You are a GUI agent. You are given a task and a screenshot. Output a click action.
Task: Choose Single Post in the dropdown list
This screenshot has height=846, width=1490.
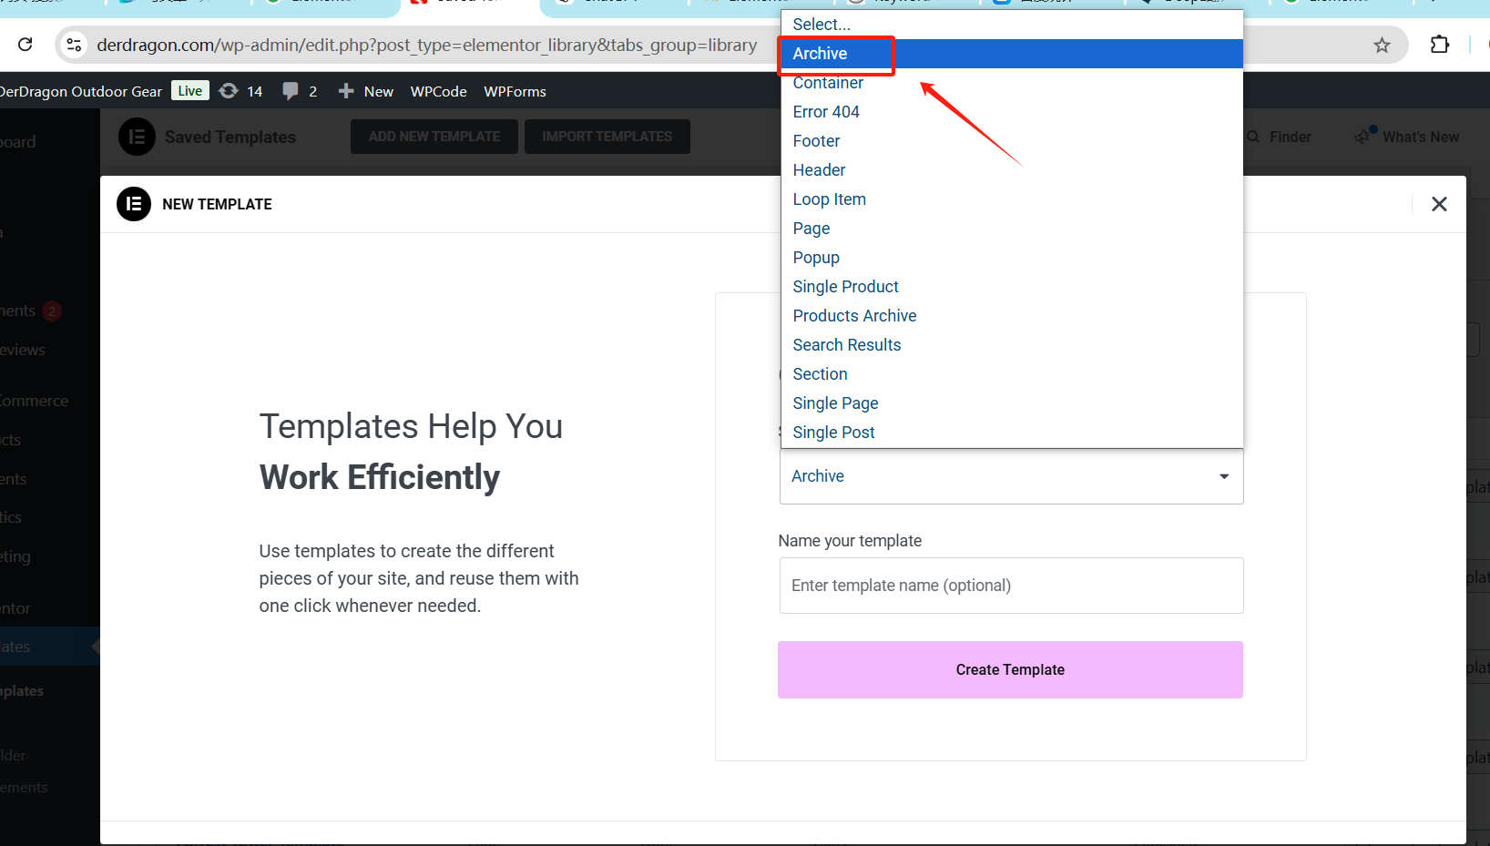click(x=1012, y=433)
